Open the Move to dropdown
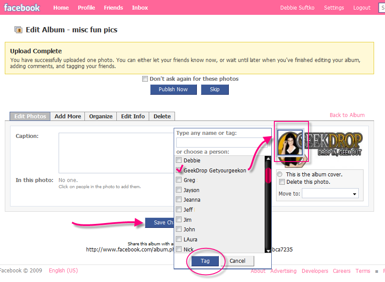The width and height of the screenshot is (385, 282). pyautogui.click(x=330, y=193)
